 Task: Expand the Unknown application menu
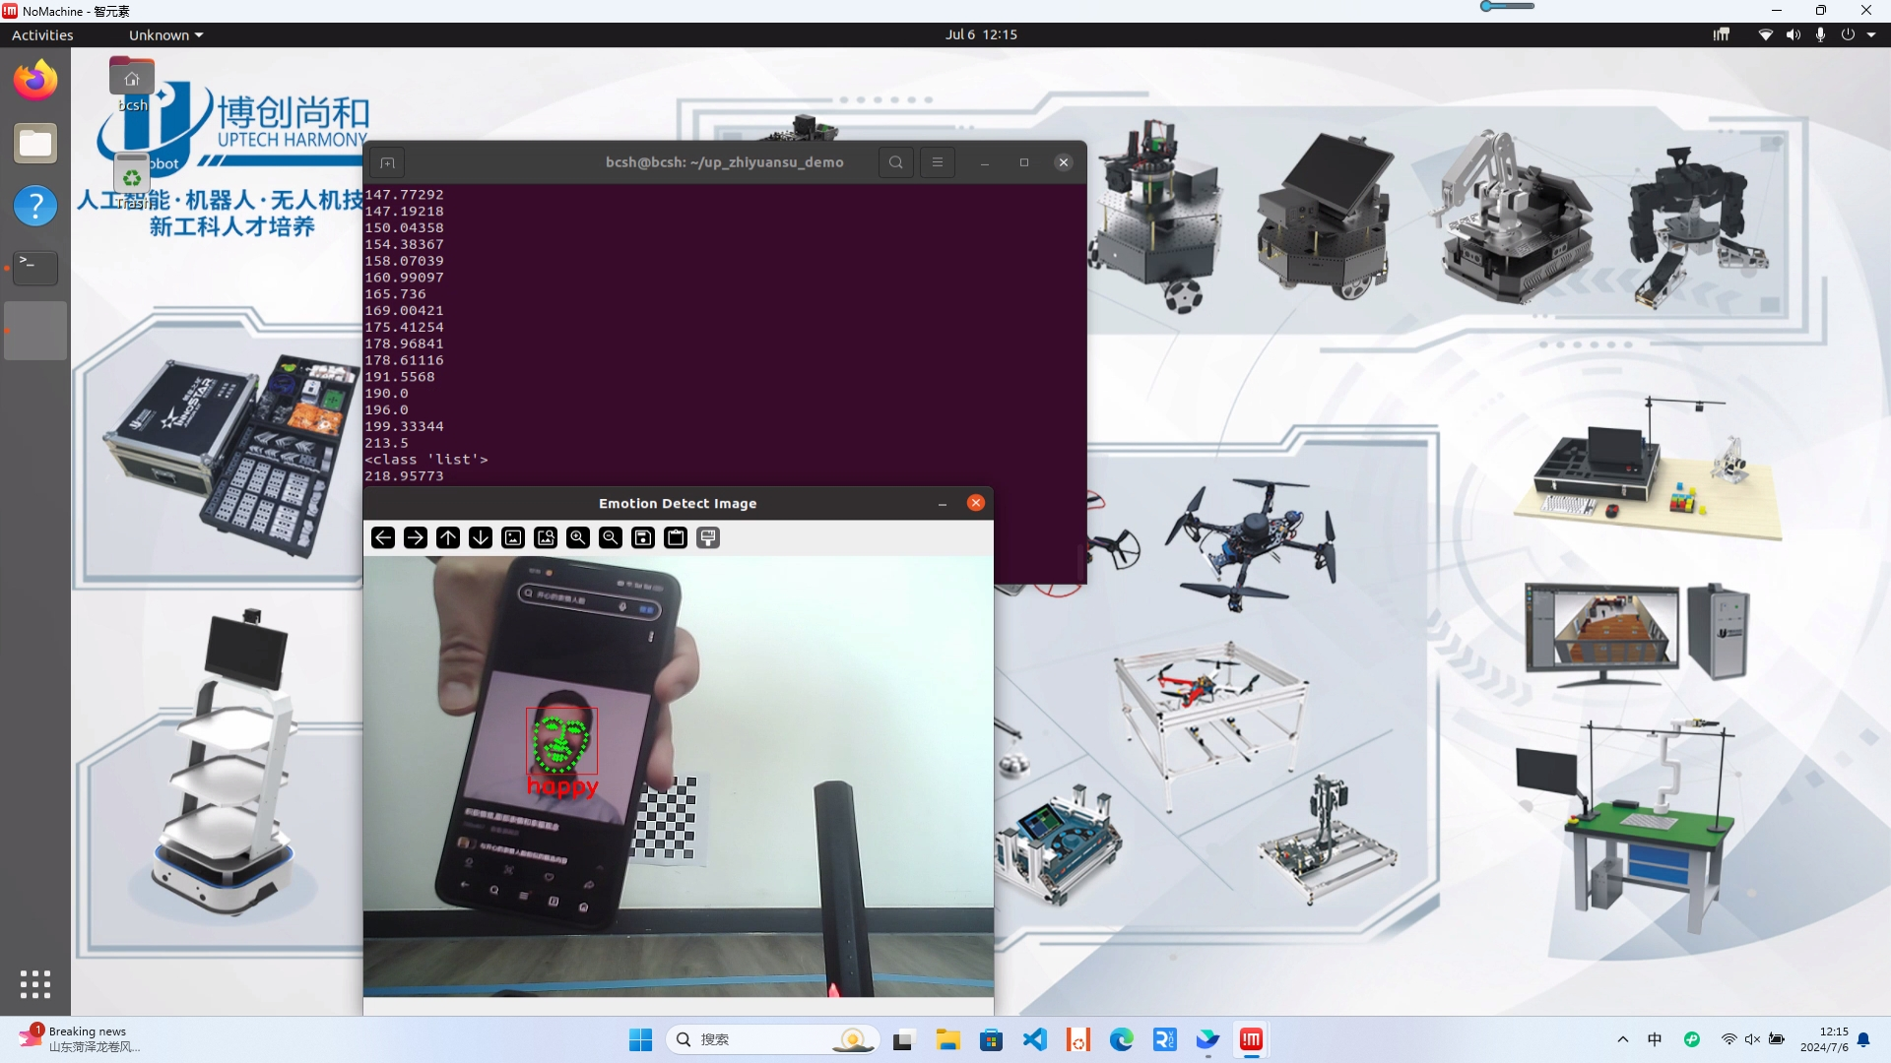click(165, 34)
